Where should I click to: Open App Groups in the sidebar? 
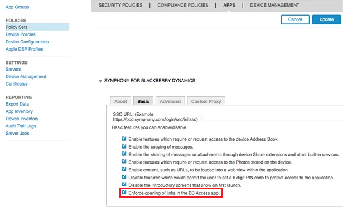click(17, 7)
